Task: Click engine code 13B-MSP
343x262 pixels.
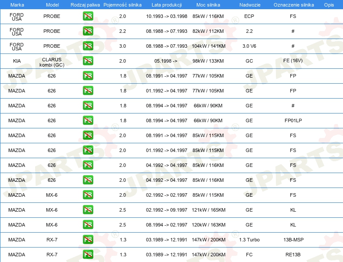Action: point(293,240)
